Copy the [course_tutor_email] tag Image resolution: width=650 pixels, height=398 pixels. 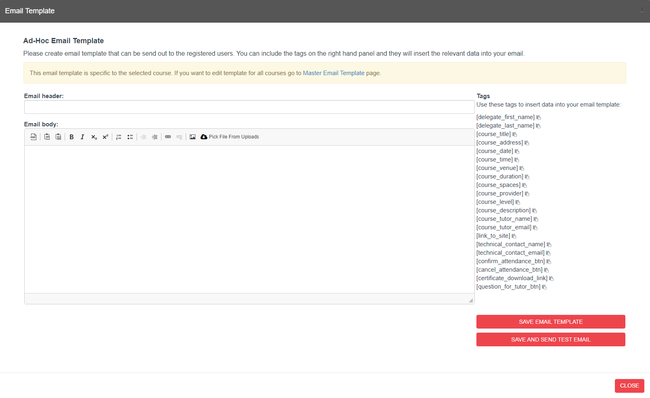535,228
